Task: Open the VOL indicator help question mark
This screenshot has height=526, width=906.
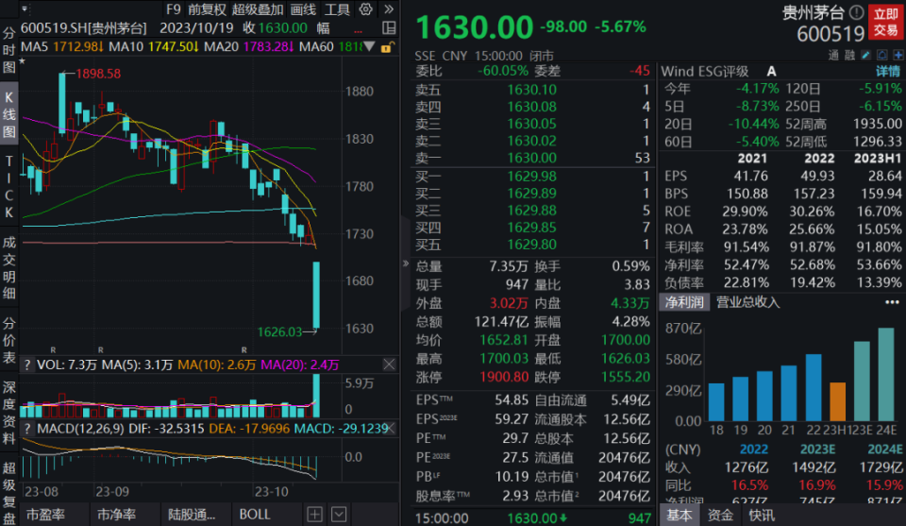Action: (x=27, y=365)
